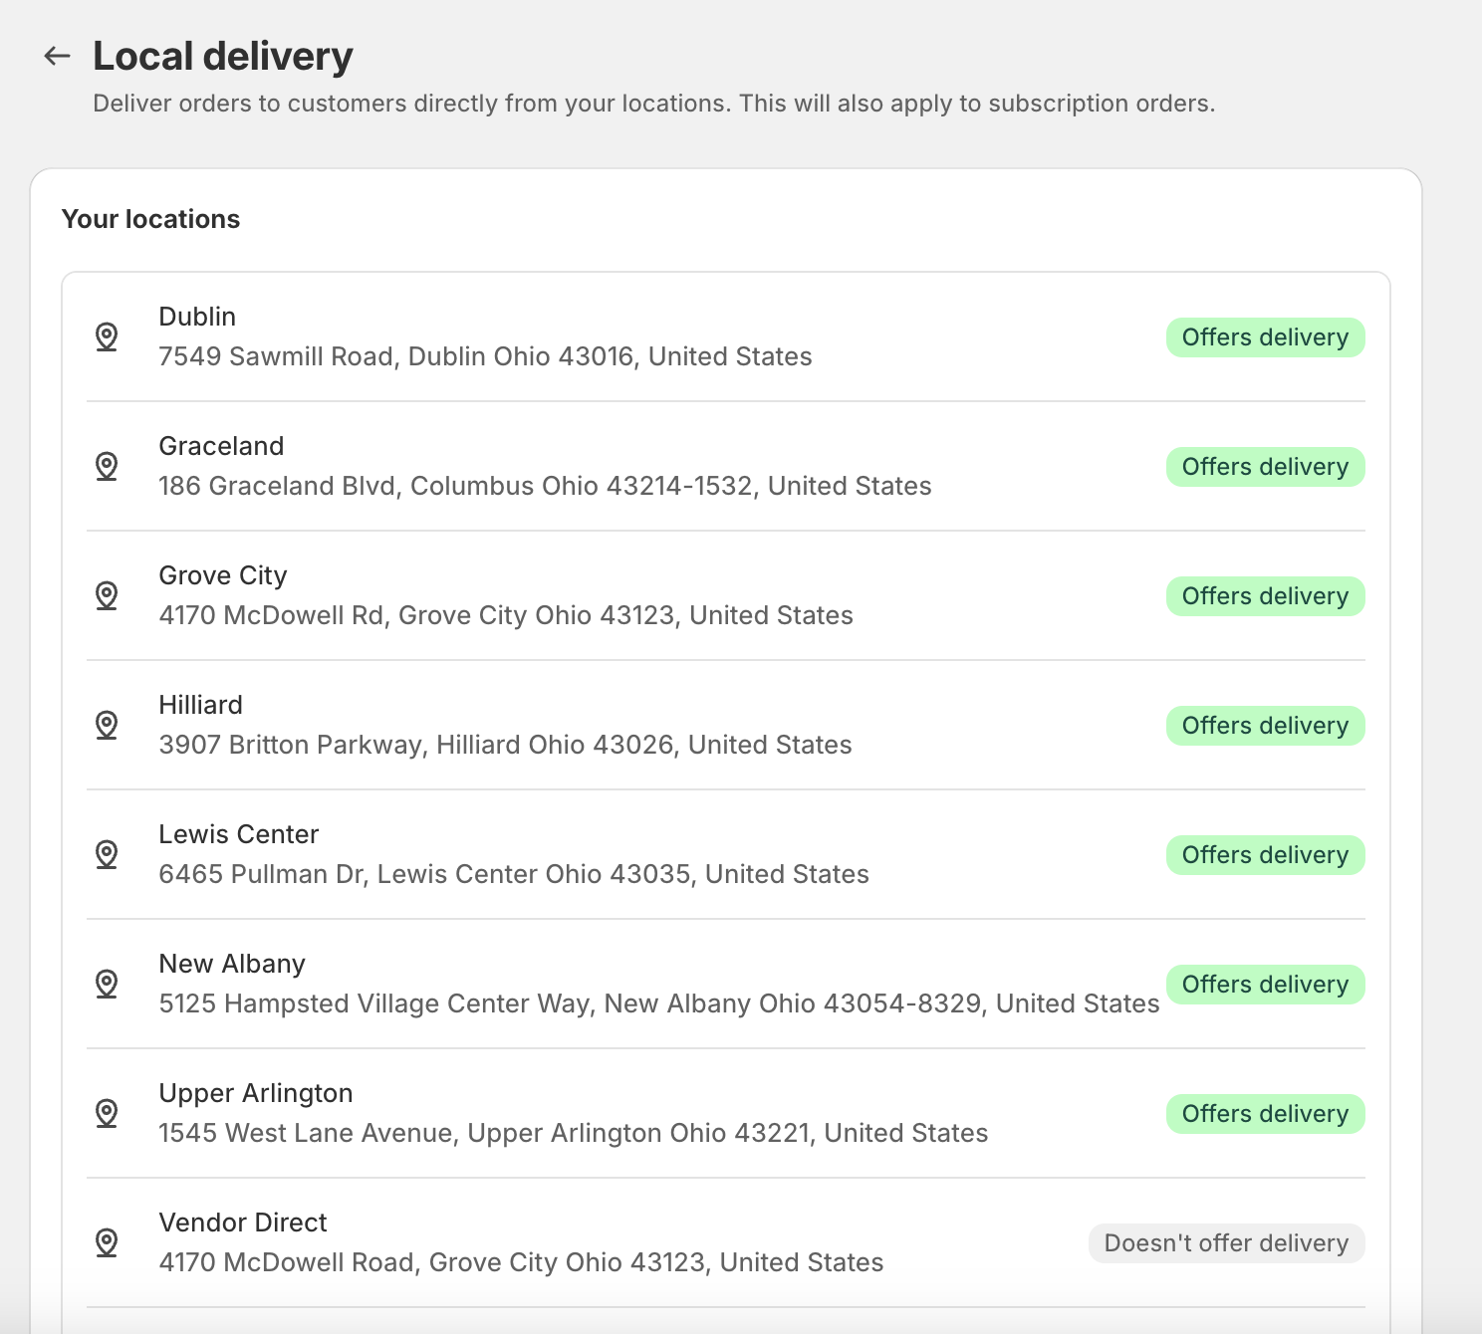Click the location pin icon for Lewis Center
The width and height of the screenshot is (1482, 1334).
point(107,854)
